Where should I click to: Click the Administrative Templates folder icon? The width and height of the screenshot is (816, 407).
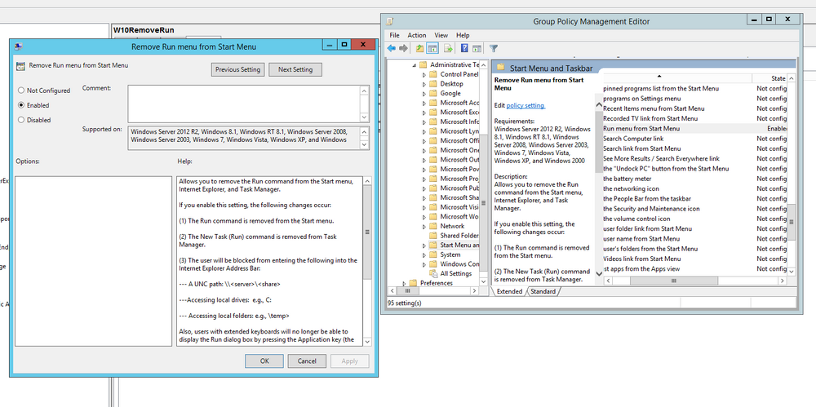[x=423, y=65]
